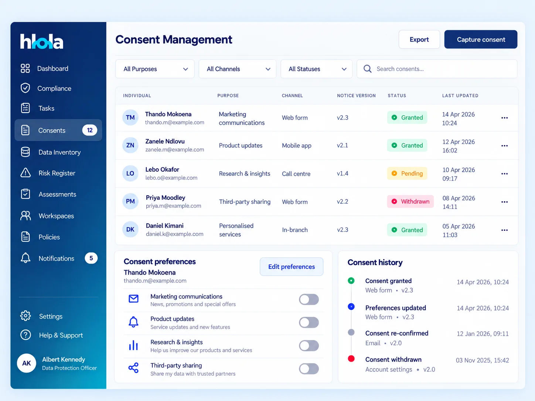
Task: Click the Last Updated column header
Action: (460, 96)
